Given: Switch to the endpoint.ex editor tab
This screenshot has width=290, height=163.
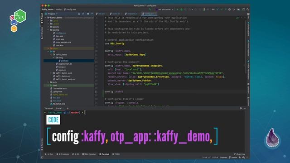Looking at the screenshot, I should [132, 14].
